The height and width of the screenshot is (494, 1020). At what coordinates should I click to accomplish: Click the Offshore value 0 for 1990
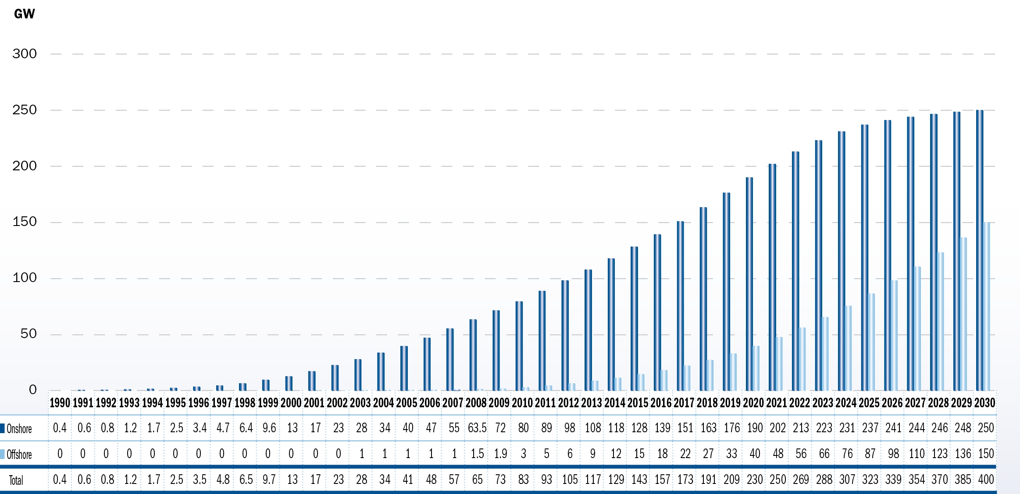[60, 454]
